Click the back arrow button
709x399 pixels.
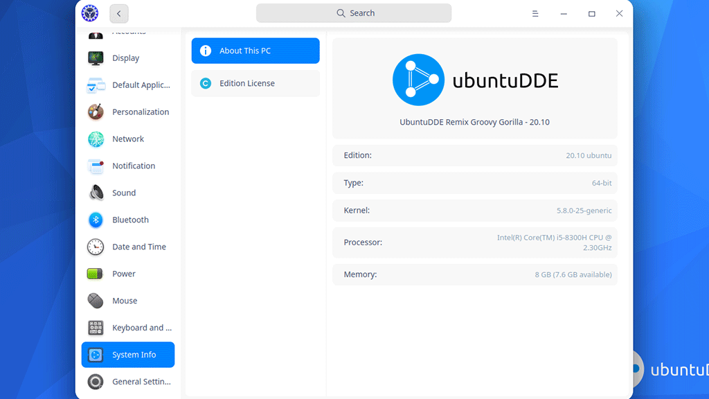118,12
